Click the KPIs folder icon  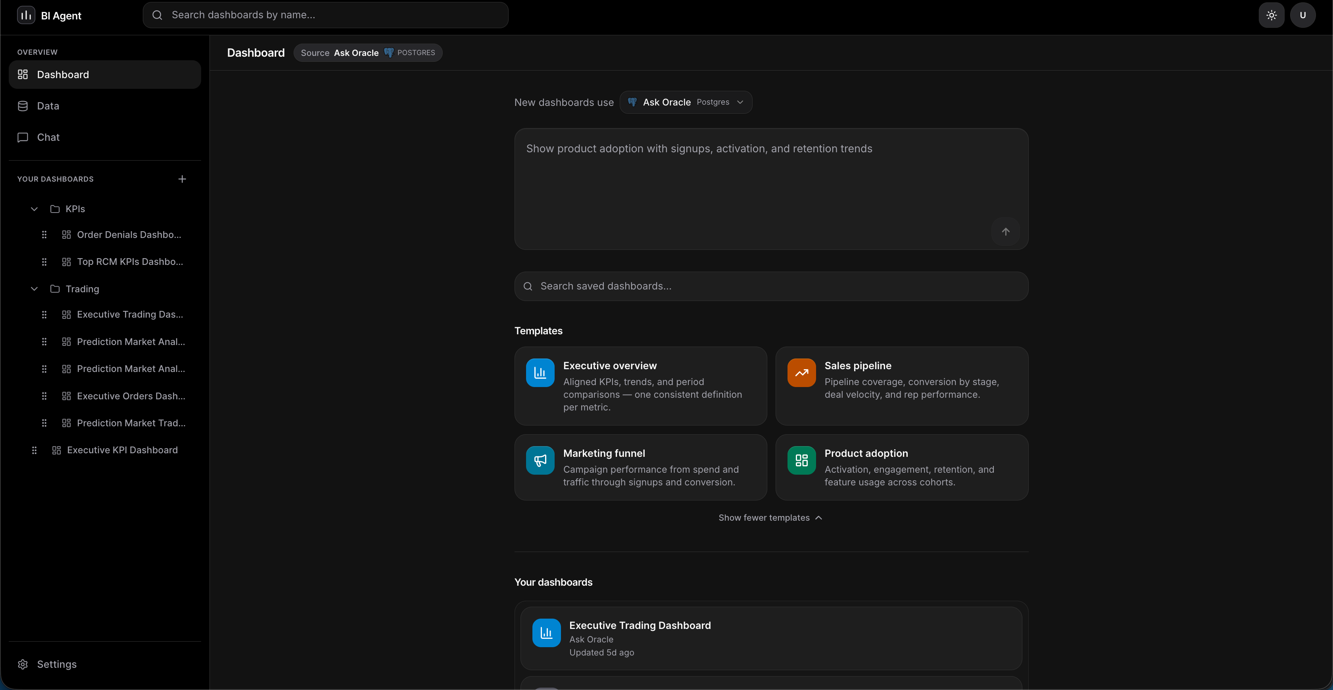coord(55,209)
